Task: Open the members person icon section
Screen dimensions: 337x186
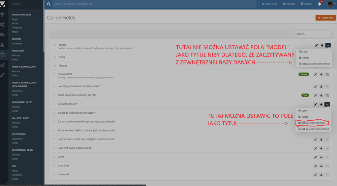Action: click(2, 45)
